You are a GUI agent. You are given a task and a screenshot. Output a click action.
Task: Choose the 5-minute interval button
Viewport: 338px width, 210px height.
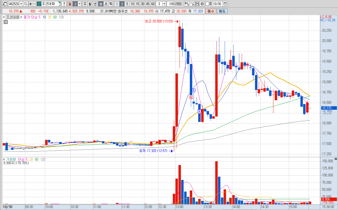tap(127, 4)
